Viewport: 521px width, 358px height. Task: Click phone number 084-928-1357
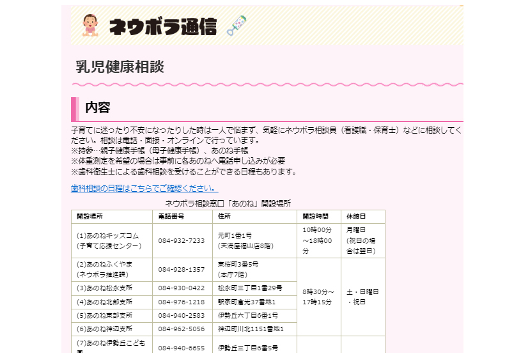[182, 269]
